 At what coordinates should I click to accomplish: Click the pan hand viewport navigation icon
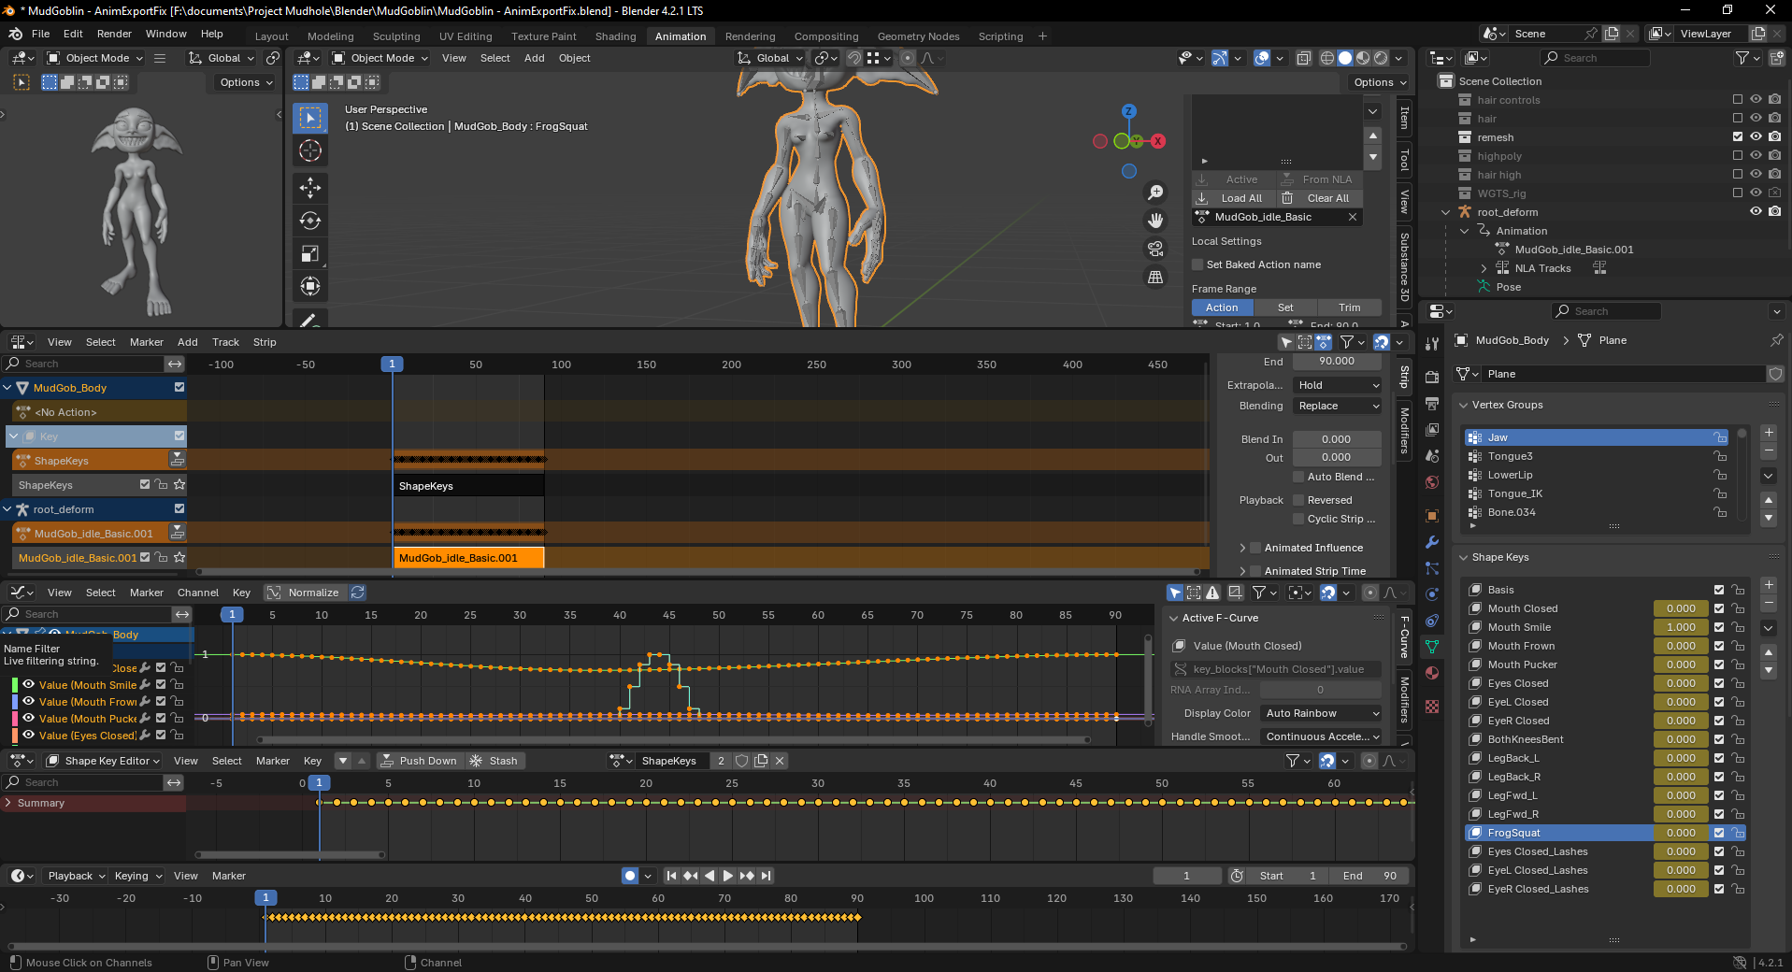[1156, 221]
